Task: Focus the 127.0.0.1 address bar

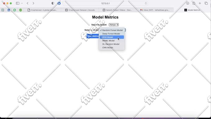Action: (105, 3)
